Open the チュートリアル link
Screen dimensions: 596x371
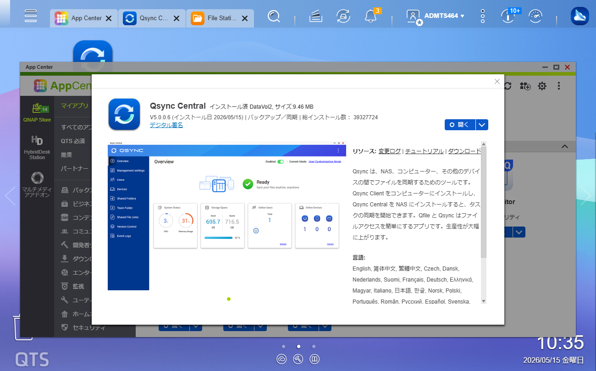pyautogui.click(x=425, y=151)
